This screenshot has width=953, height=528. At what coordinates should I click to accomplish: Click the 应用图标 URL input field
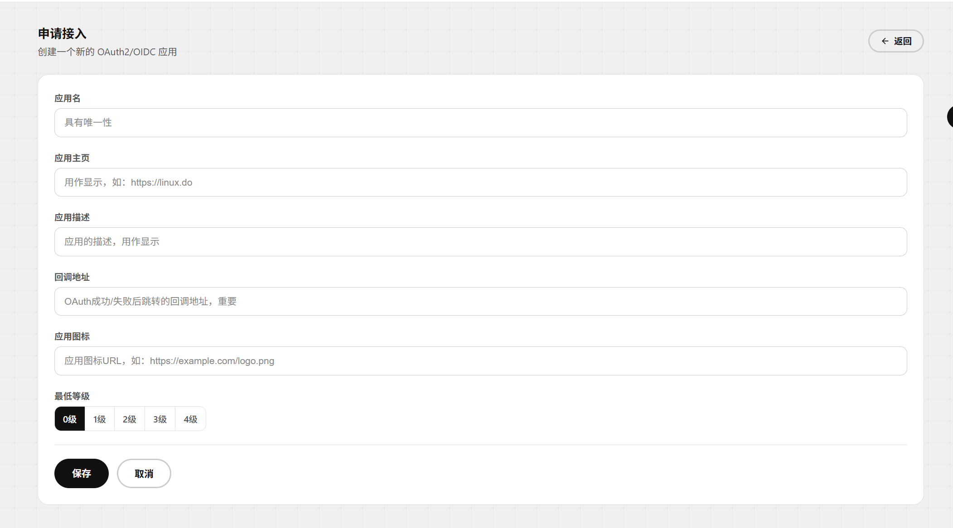click(x=480, y=361)
